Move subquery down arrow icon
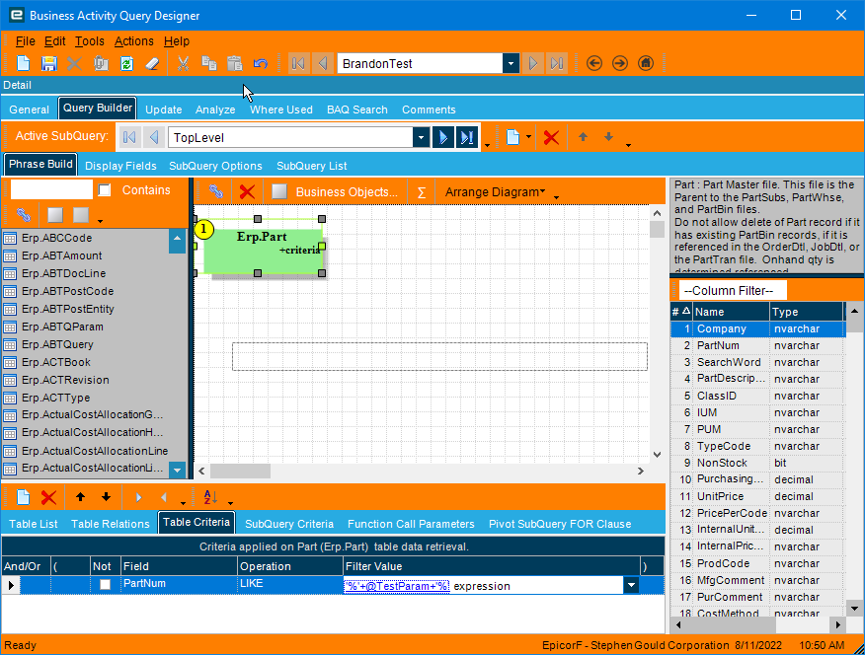The height and width of the screenshot is (655, 865). [608, 136]
